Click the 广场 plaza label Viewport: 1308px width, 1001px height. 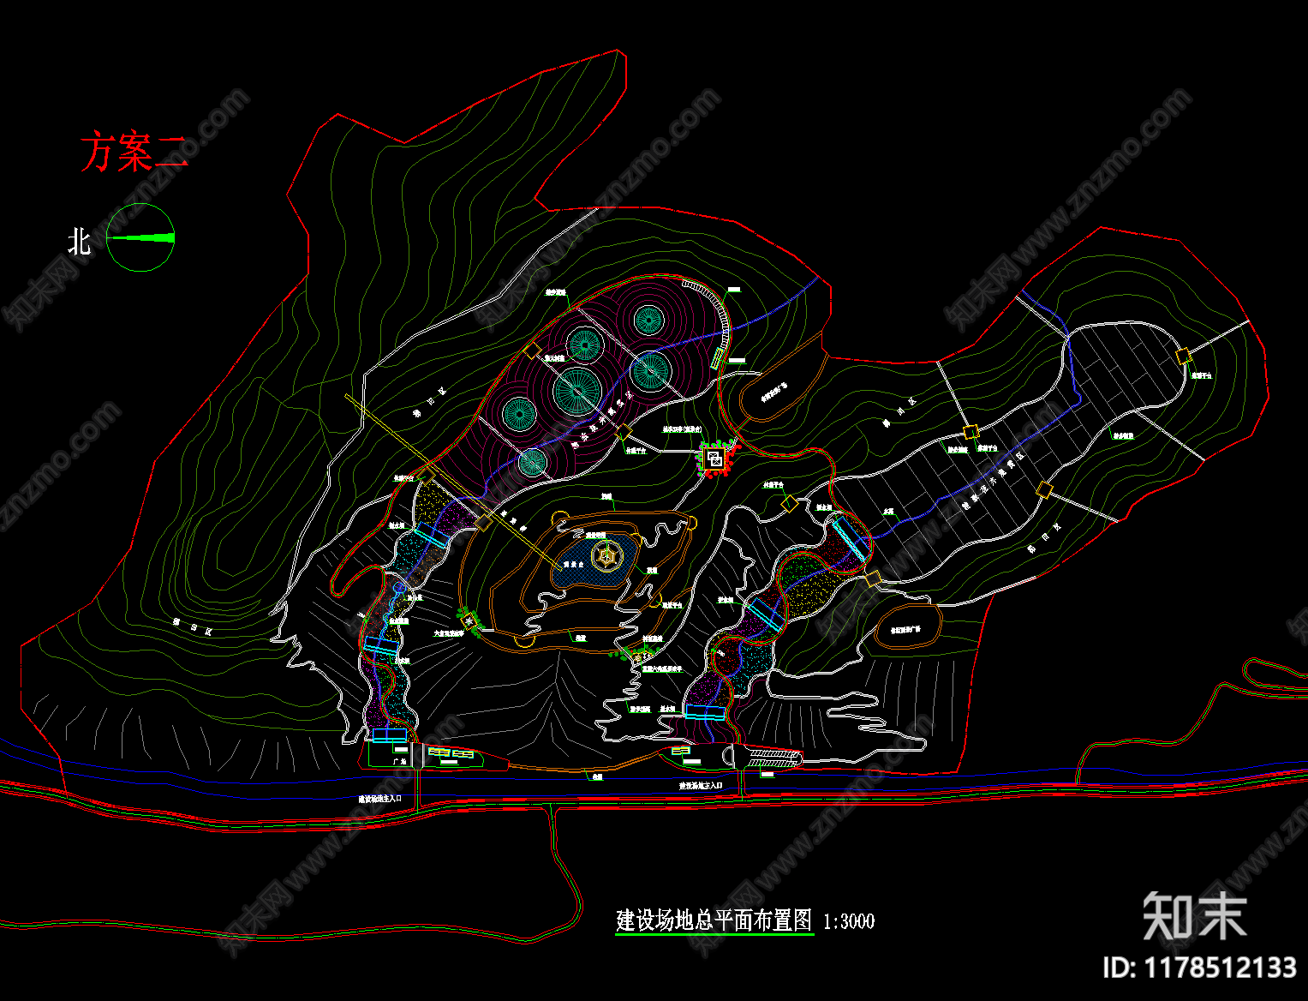398,761
